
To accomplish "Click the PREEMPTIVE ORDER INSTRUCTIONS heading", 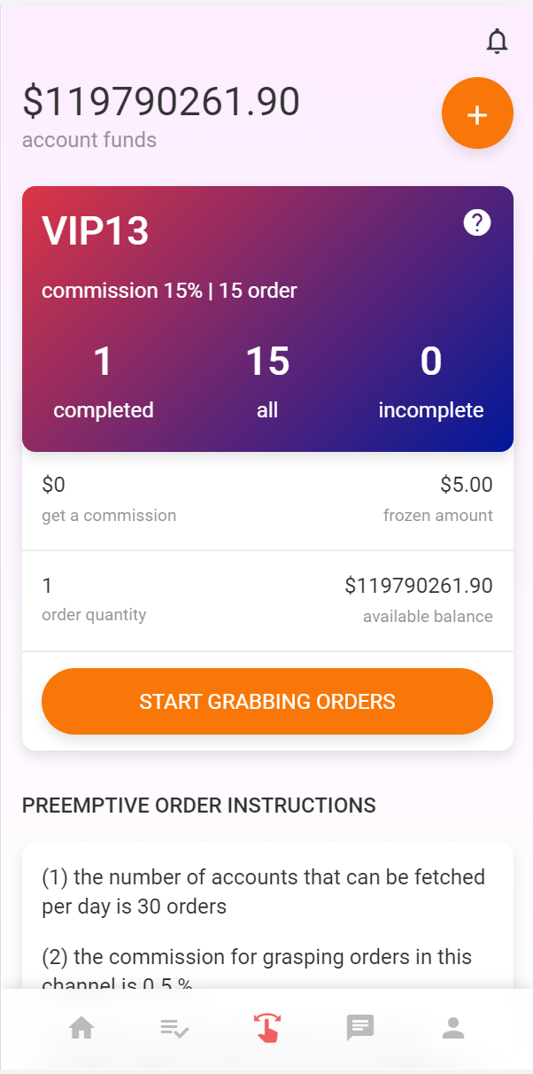I will (199, 805).
